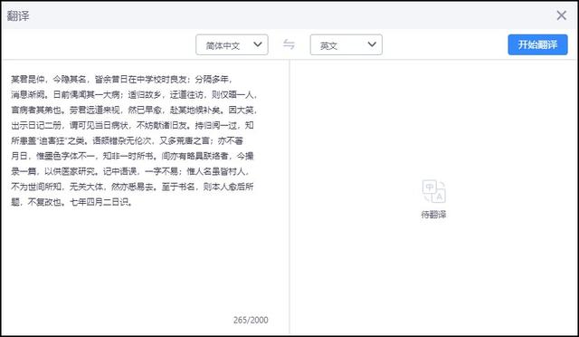Image resolution: width=579 pixels, height=337 pixels.
Task: Open the 简体中文 source language dropdown
Action: (232, 44)
